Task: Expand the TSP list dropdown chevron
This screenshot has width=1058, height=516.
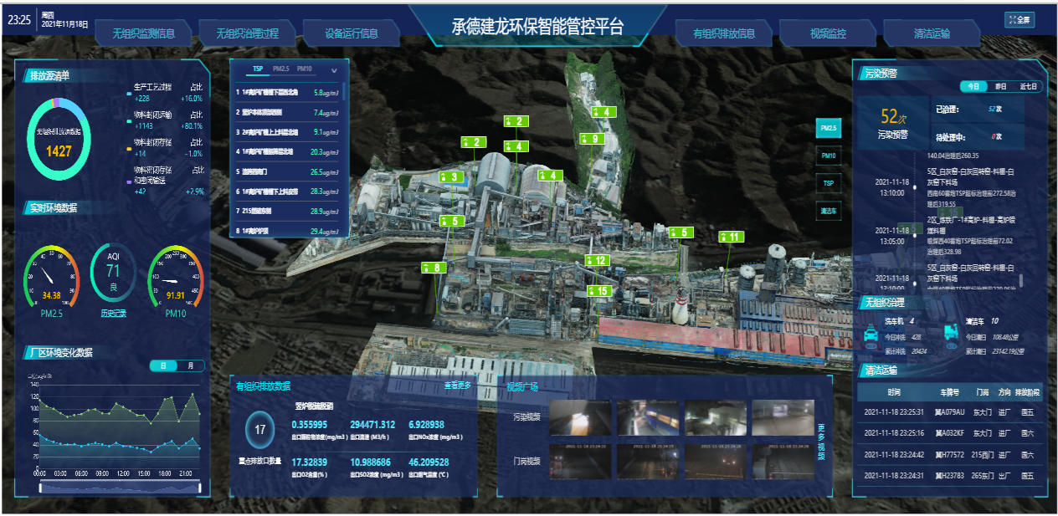Action: [334, 70]
